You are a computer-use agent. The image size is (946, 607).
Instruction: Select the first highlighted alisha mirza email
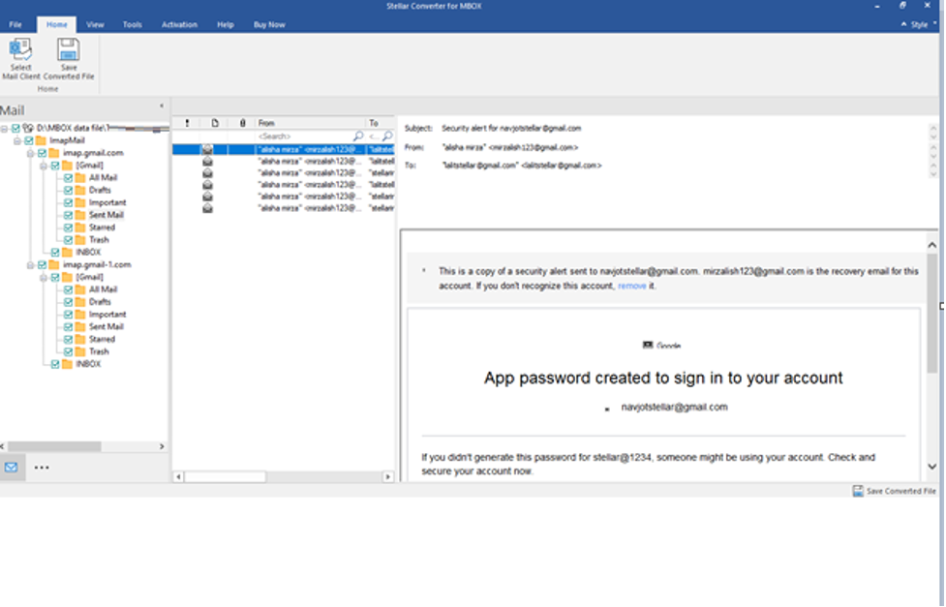tap(284, 150)
